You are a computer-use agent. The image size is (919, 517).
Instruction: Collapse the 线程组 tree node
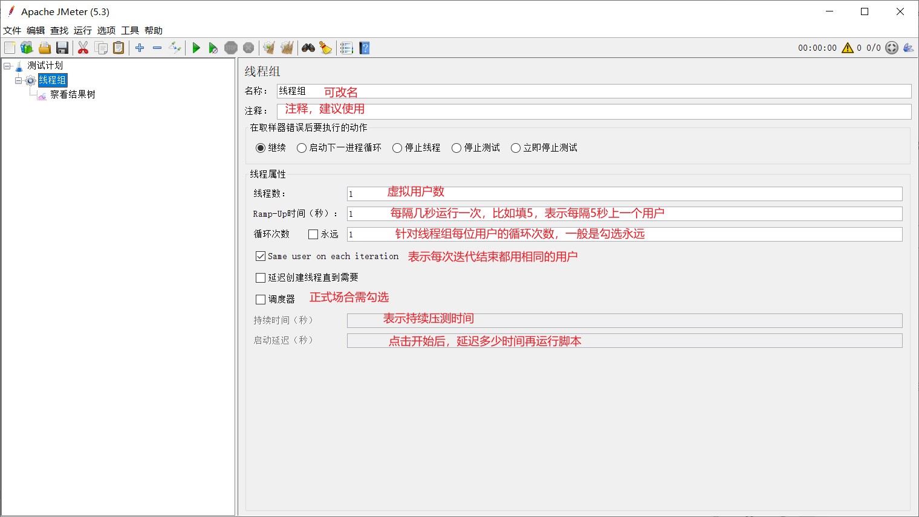(x=19, y=80)
